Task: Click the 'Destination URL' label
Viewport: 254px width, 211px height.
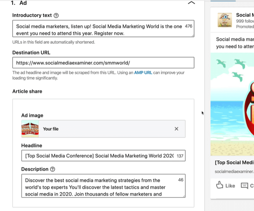Action: [x=31, y=53]
